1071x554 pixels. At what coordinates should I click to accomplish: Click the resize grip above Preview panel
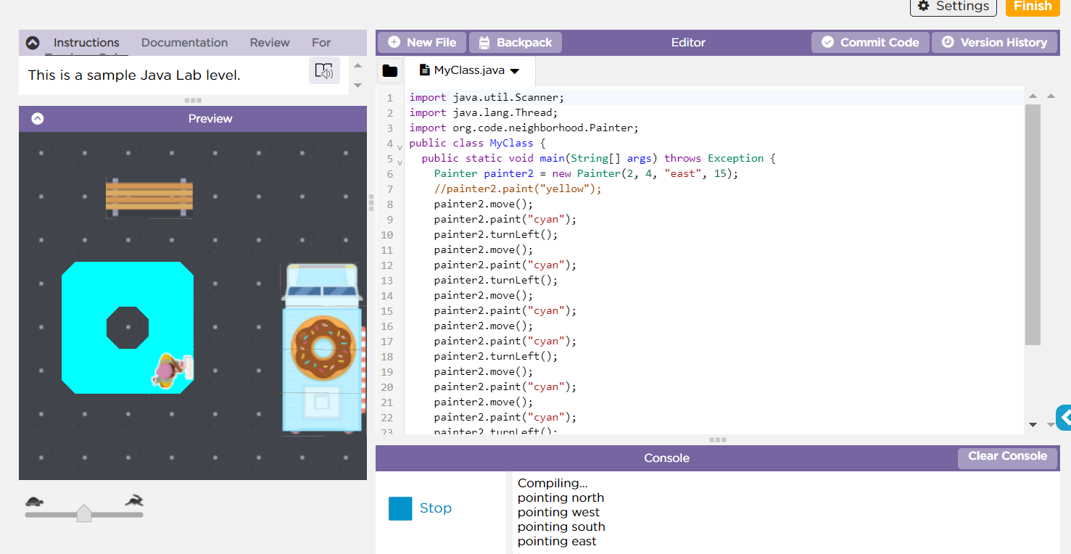tap(193, 100)
